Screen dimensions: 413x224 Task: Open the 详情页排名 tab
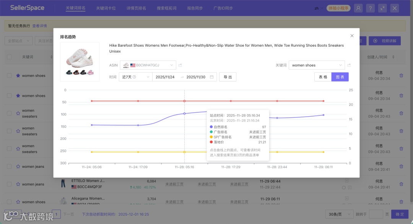tap(136, 8)
